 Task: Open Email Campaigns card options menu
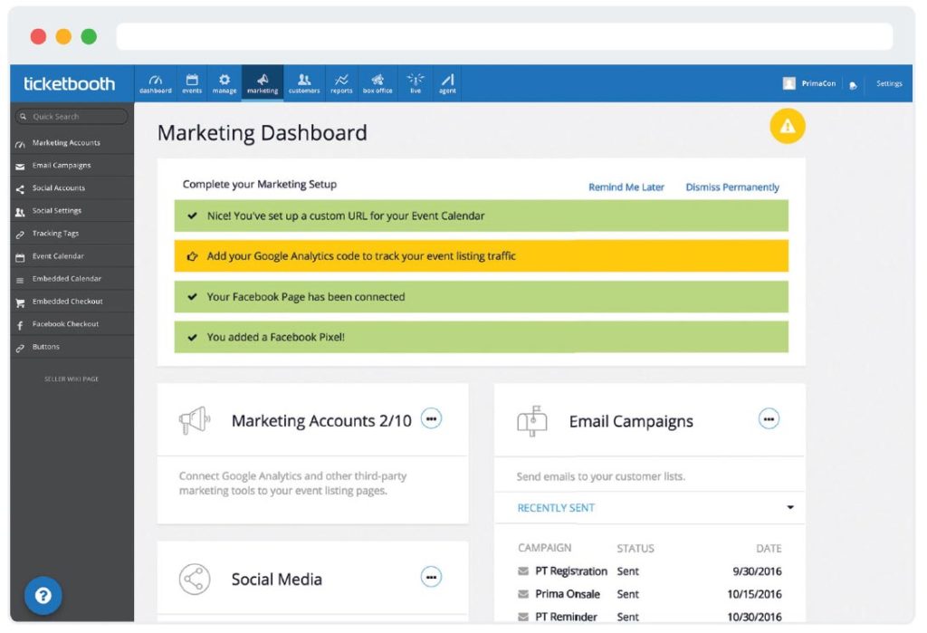point(769,418)
